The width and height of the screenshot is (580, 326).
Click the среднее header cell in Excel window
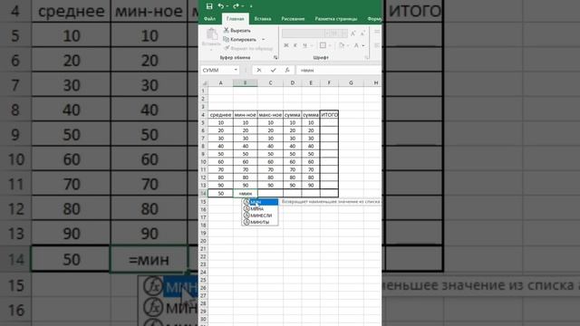point(220,115)
